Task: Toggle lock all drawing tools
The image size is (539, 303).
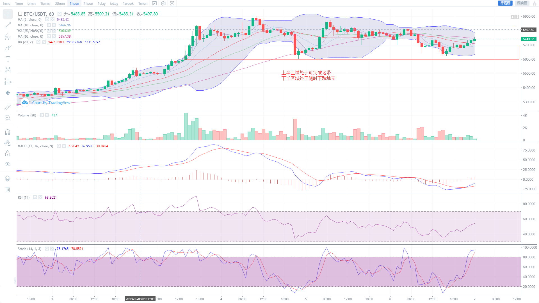Action: (x=8, y=153)
